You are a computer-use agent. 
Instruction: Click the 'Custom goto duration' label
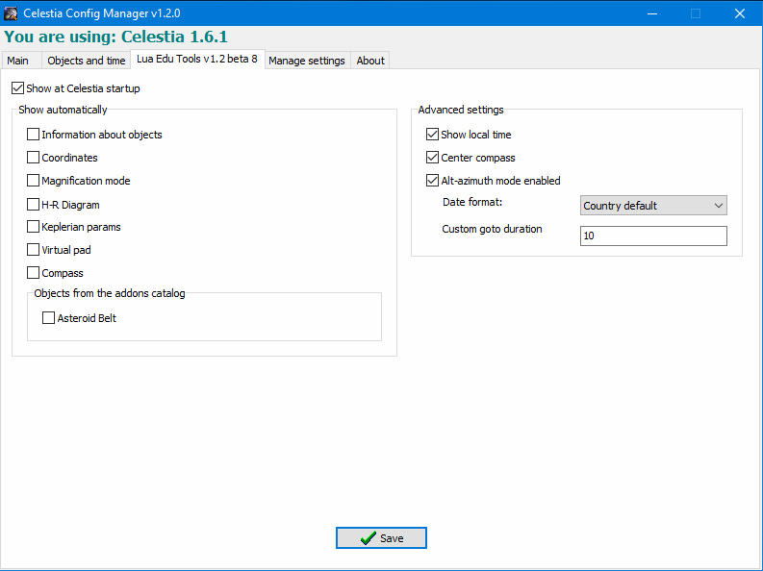(492, 229)
